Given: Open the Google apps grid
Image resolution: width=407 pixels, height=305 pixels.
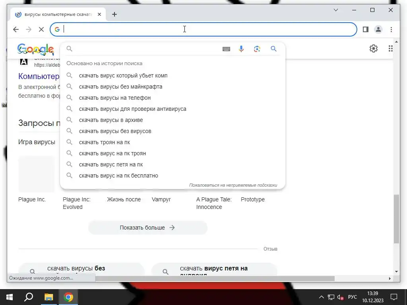Looking at the screenshot, I should point(390,48).
